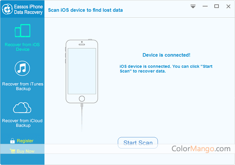The image size is (235, 165).
Task: Open the Register link
Action: click(x=25, y=141)
